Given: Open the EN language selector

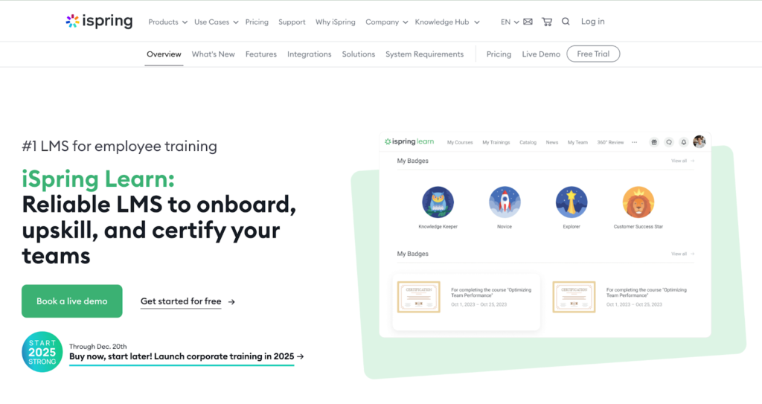Looking at the screenshot, I should pyautogui.click(x=510, y=22).
